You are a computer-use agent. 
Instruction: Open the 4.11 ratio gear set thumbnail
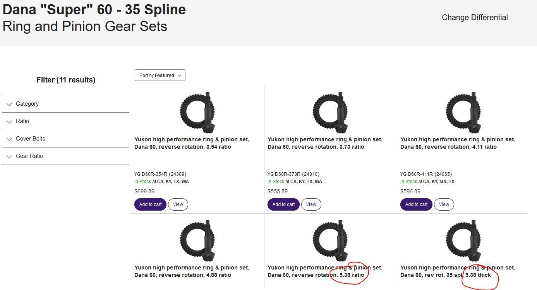(463, 112)
